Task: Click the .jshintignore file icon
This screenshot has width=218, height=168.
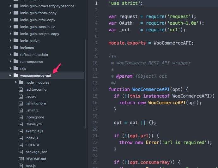Action: 21,103
